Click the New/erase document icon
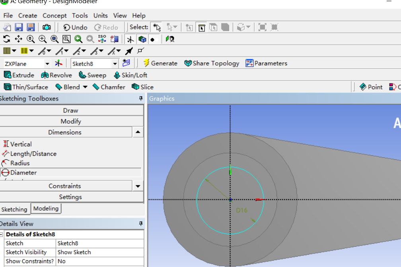 pos(7,27)
